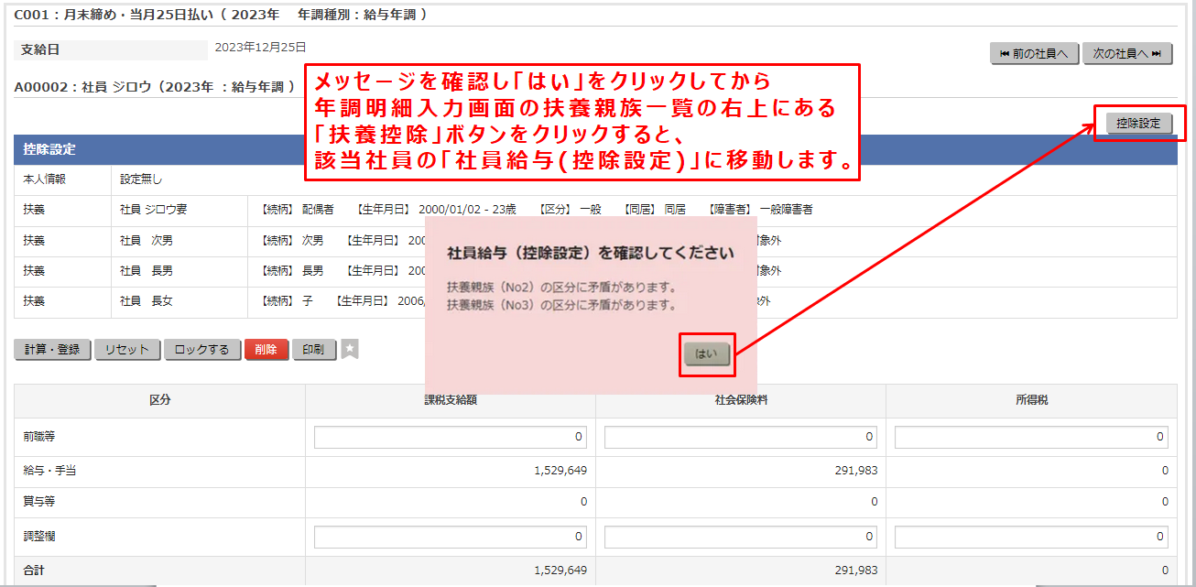1196x587 pixels.
Task: Click the star bookmark icon beside 印刷
Action: point(349,349)
